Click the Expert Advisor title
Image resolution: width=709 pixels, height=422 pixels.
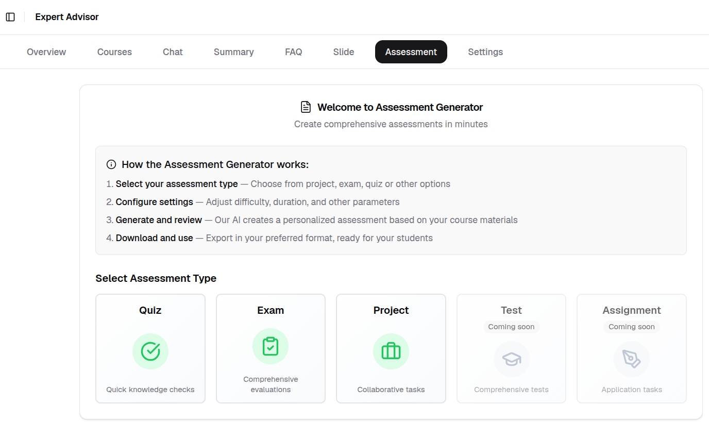[67, 17]
